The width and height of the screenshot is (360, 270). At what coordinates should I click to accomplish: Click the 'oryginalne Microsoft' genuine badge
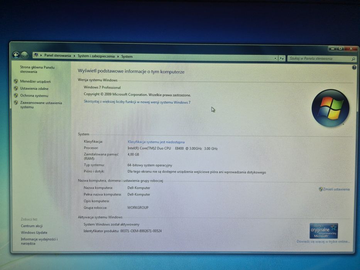323,231
